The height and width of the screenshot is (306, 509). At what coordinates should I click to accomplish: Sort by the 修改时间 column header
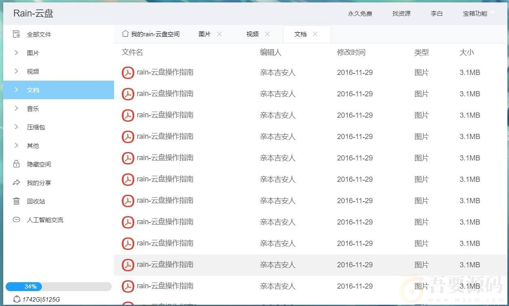(x=351, y=52)
